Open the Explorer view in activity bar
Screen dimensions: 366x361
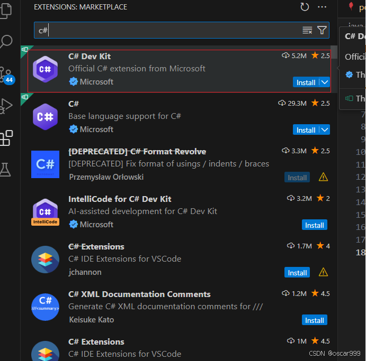click(6, 10)
